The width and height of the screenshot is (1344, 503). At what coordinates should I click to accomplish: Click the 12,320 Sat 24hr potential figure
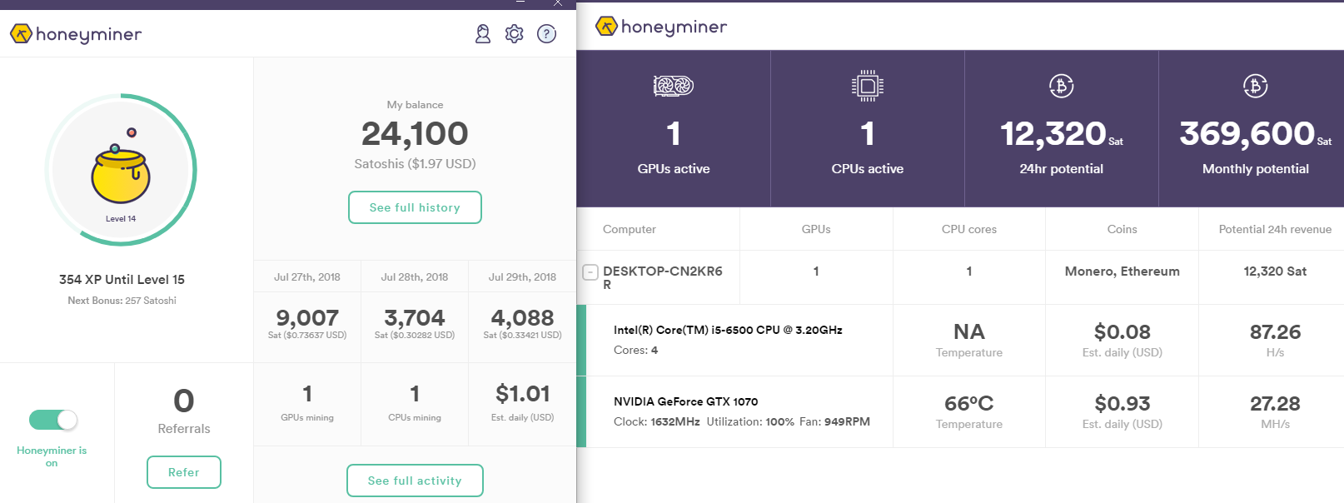1061,133
